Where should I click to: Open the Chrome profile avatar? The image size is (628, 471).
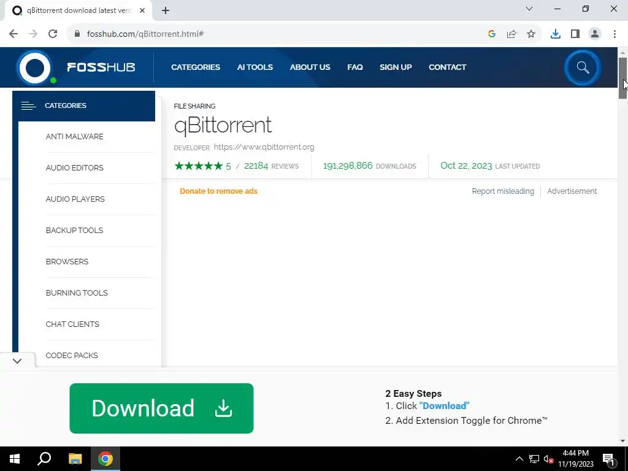pyautogui.click(x=595, y=34)
